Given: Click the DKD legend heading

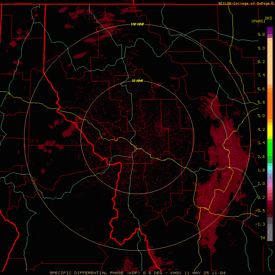Looking at the screenshot, I should coord(269,18).
